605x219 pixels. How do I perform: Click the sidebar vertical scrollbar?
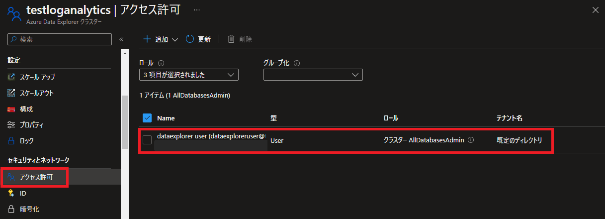[x=125, y=121]
